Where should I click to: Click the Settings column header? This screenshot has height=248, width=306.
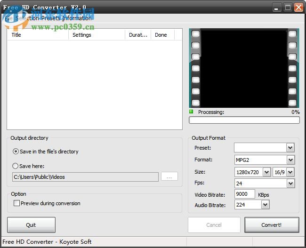[97, 35]
